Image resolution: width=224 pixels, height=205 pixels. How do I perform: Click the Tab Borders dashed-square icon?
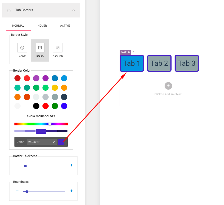[9, 11]
